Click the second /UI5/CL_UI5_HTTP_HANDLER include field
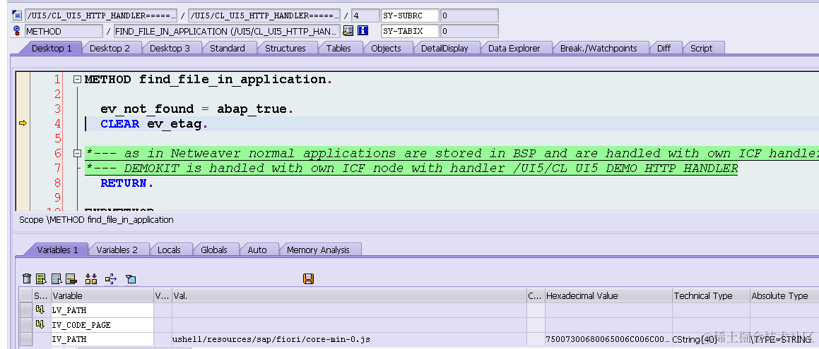 click(264, 16)
